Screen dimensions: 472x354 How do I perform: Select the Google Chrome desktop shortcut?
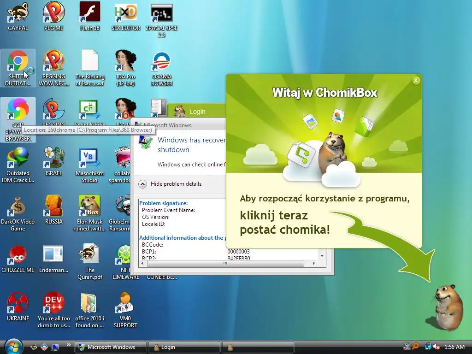(x=18, y=68)
